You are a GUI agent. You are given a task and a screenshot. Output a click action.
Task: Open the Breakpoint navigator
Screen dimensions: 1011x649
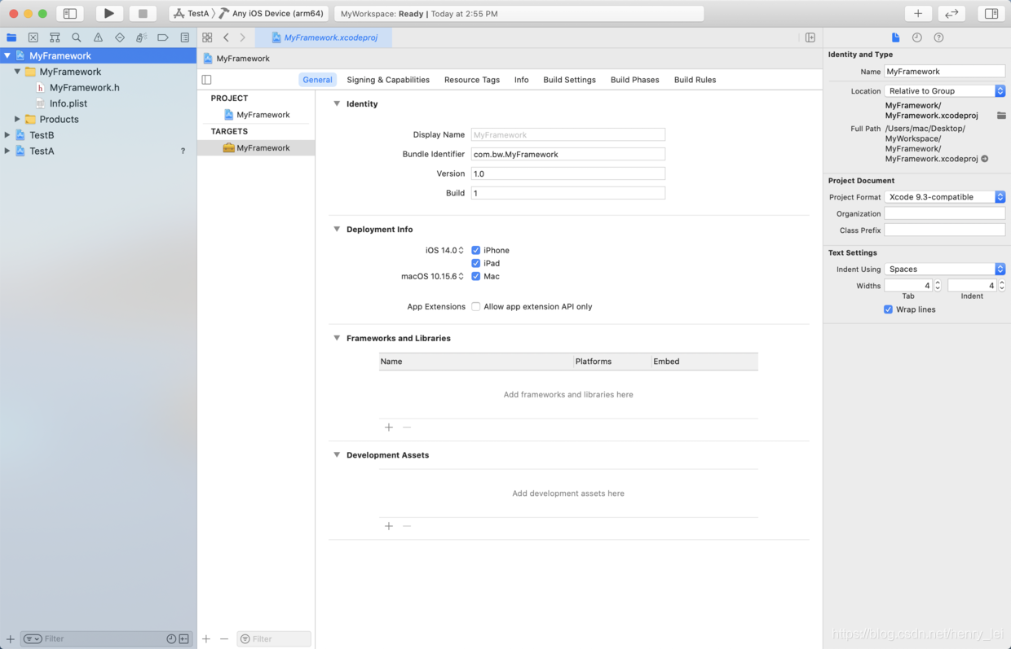coord(163,37)
